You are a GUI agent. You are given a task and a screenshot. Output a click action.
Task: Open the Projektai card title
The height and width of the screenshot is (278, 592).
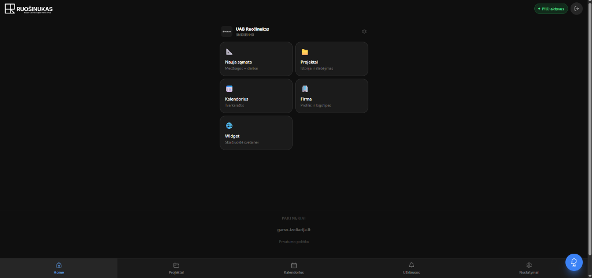309,62
